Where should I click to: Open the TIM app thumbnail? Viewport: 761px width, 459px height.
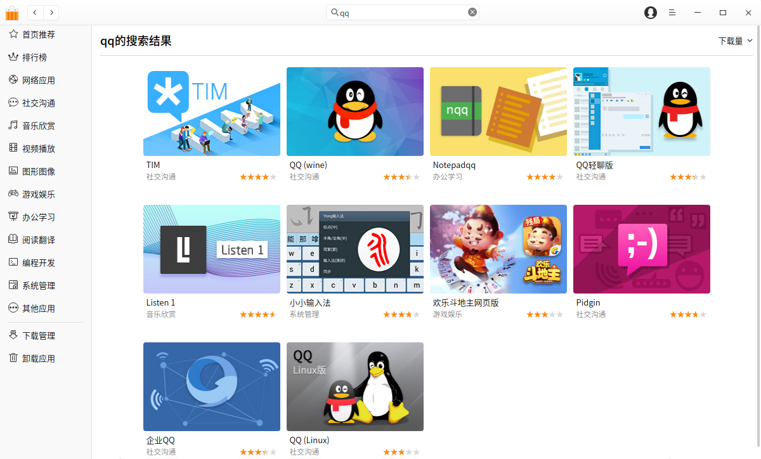(x=212, y=112)
